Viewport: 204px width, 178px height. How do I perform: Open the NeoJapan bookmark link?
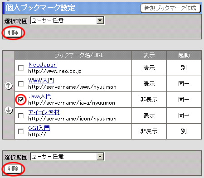[43, 65]
